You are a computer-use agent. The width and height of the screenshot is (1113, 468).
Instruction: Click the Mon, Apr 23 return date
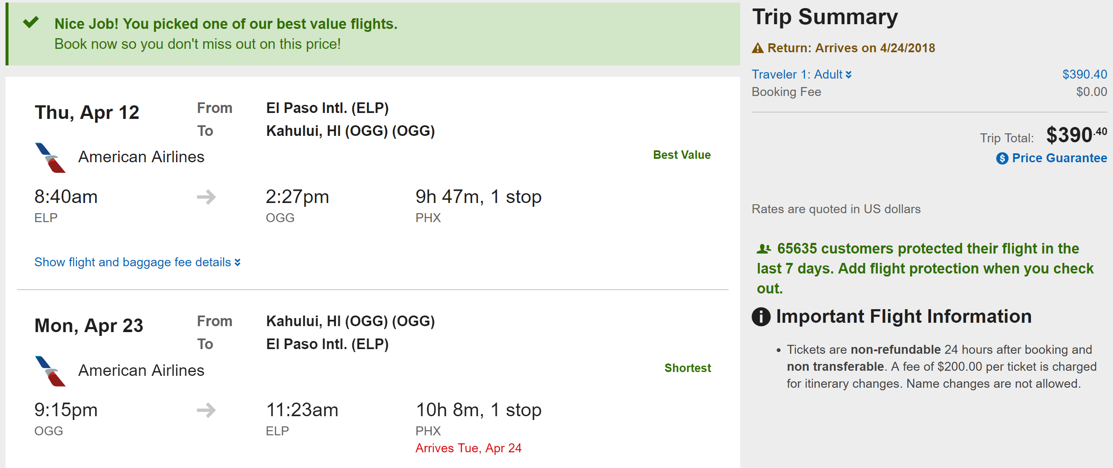pyautogui.click(x=88, y=326)
